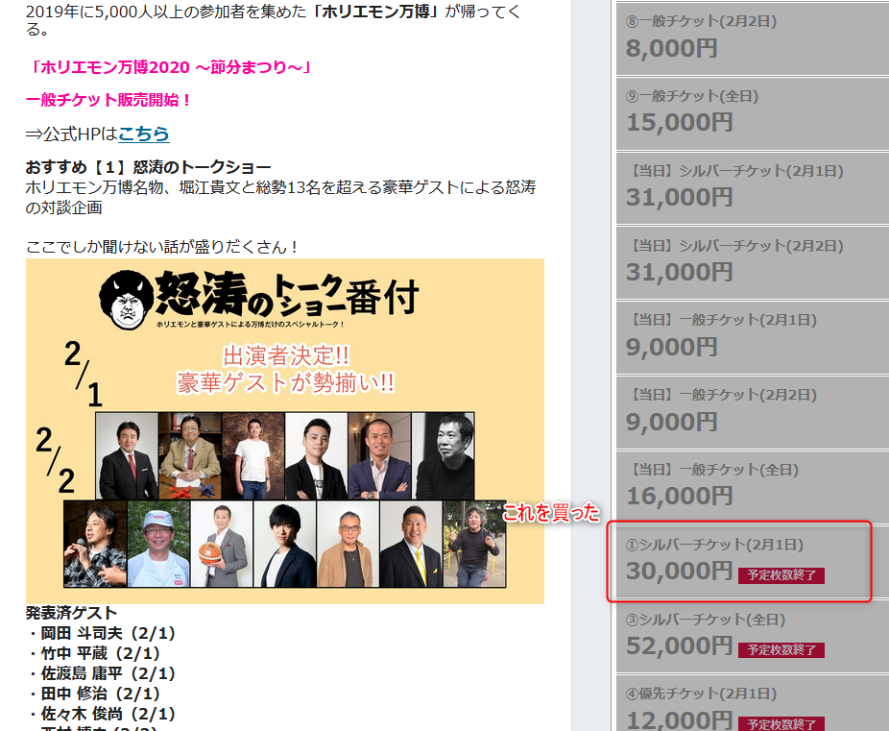Click 予定枚数終了 badge beside 30,000円
Viewport: 889px width, 731px height.
click(781, 575)
